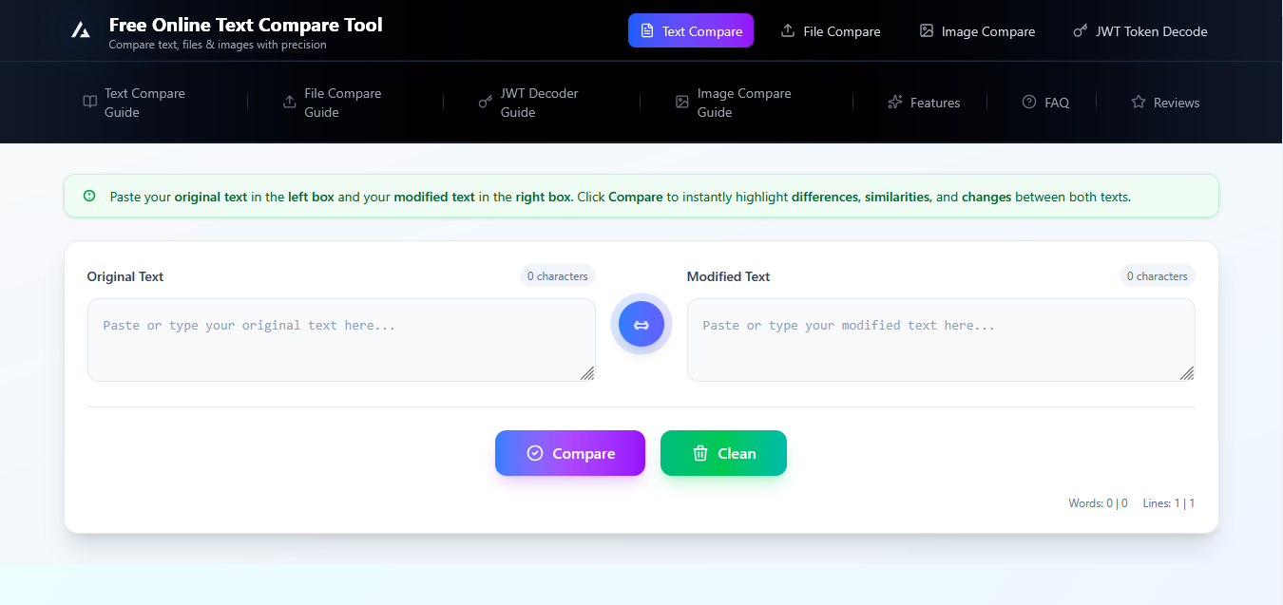1283x605 pixels.
Task: Click into the Modified Text box
Action: point(941,340)
